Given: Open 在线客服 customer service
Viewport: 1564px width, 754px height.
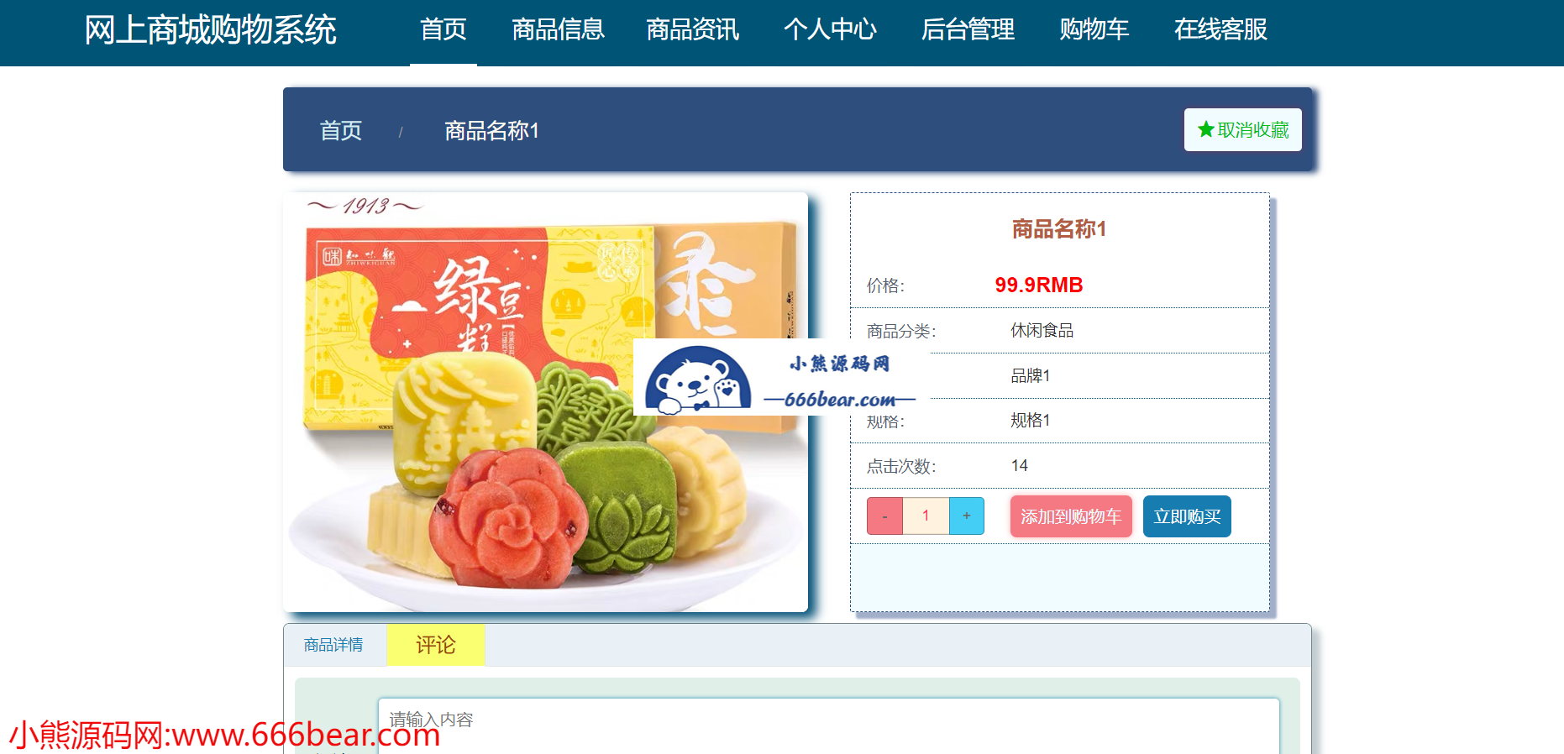Looking at the screenshot, I should pyautogui.click(x=1220, y=30).
